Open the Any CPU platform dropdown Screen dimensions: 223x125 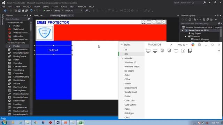74,11
